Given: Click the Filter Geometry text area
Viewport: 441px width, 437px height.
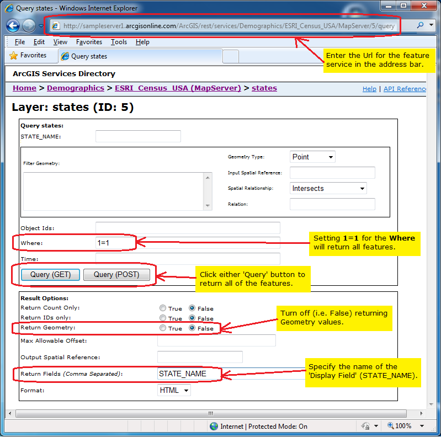Looking at the screenshot, I should click(x=113, y=191).
